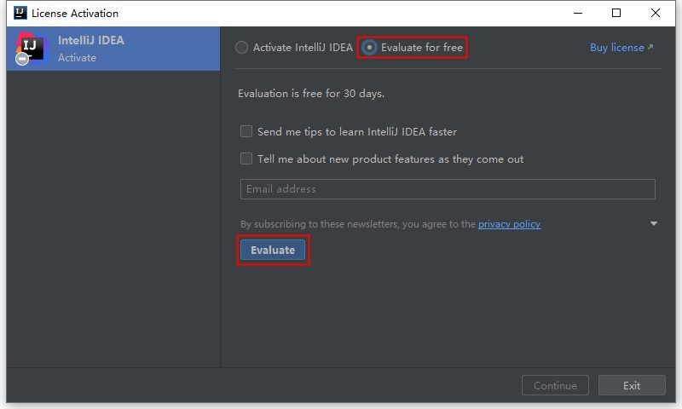Enable Send me tips to learn IntelliJ IDEA faster
This screenshot has width=682, height=409.
(246, 132)
